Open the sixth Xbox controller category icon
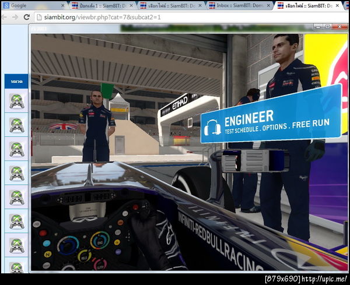Screen dimensions: 350x285 [16, 221]
